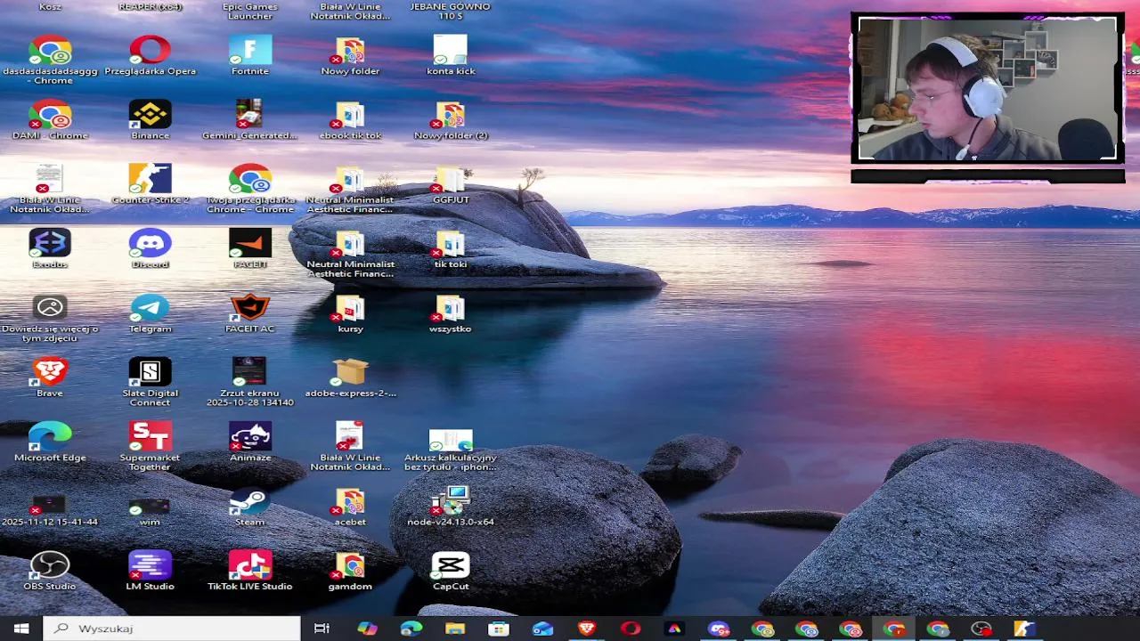Switch to Brave in the taskbar
Screen dimensions: 1140x641
[586, 629]
